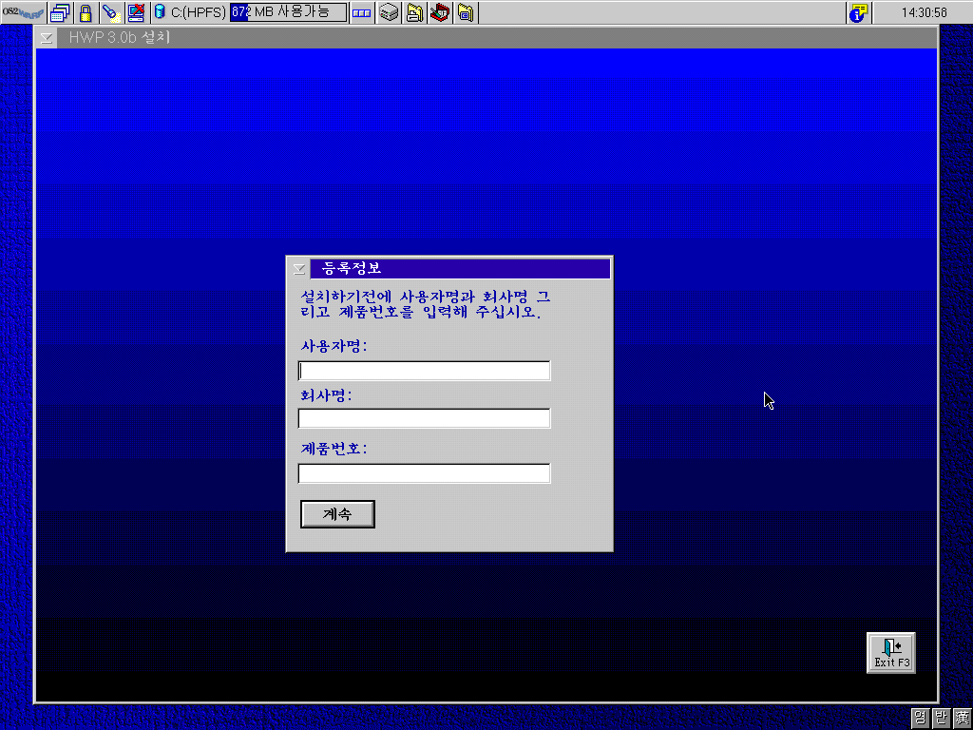Click the flashlight find objects icon
The image size is (973, 730).
click(x=111, y=12)
